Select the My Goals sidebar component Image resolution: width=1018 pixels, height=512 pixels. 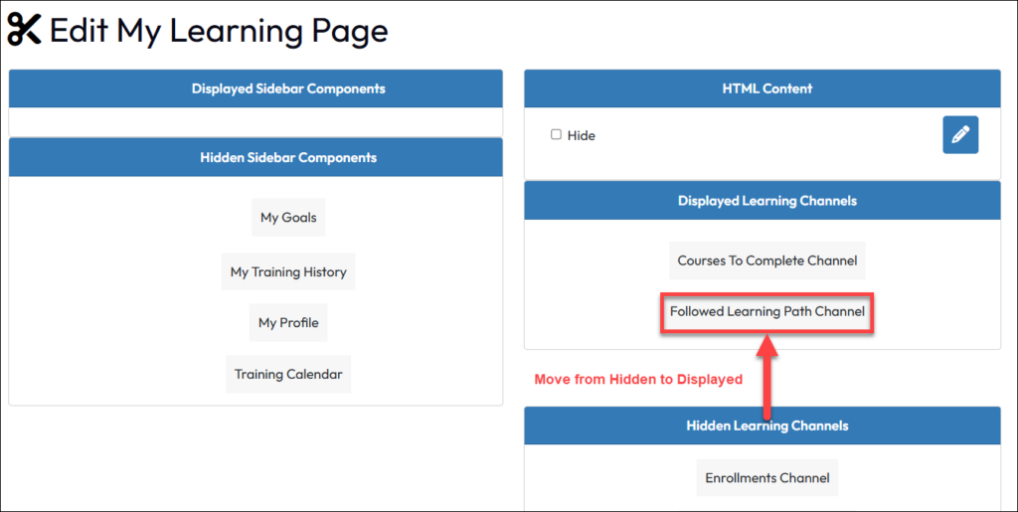pos(288,218)
